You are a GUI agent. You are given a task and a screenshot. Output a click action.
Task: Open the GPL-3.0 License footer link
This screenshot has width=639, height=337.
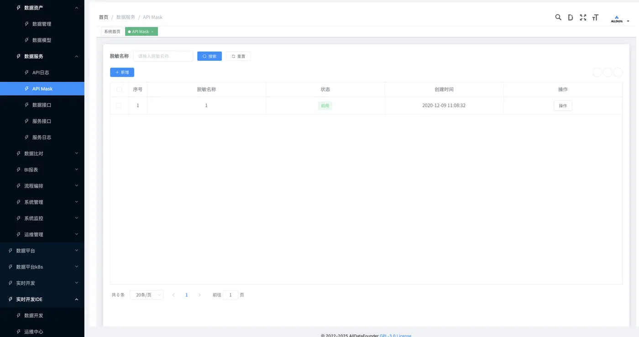coord(395,335)
